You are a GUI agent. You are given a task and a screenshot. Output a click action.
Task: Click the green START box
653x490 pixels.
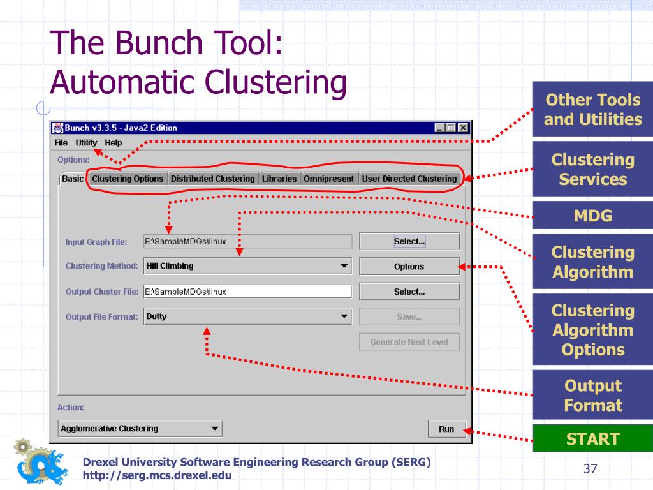[593, 438]
